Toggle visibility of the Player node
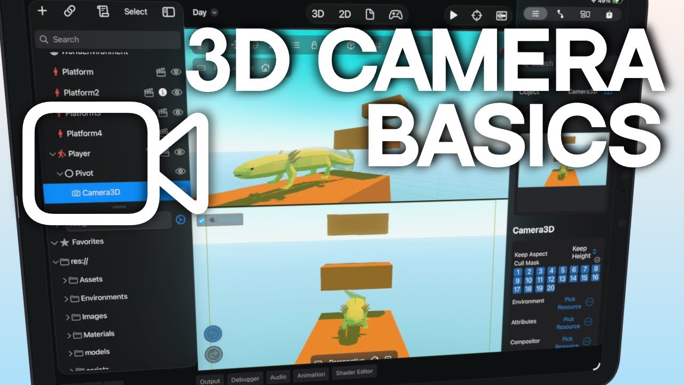The width and height of the screenshot is (684, 385). click(180, 152)
